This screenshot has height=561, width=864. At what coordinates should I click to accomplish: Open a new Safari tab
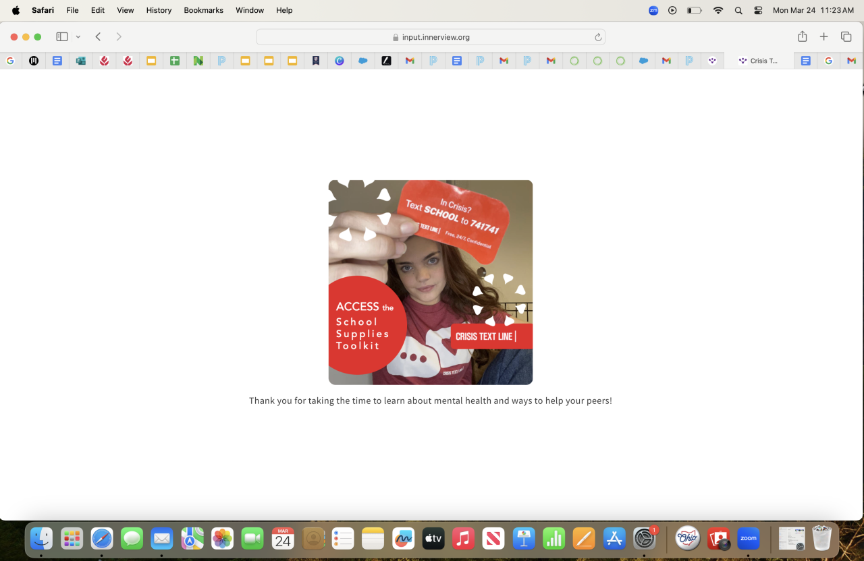(823, 36)
